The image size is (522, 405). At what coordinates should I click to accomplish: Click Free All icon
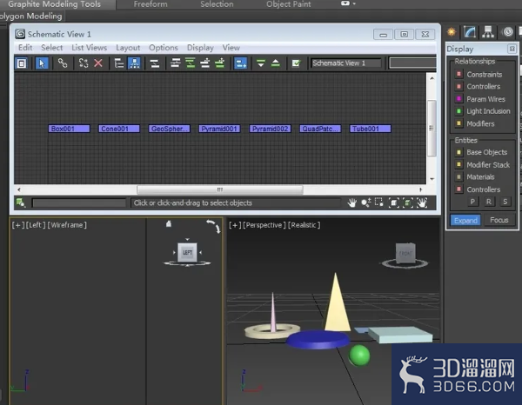(205, 63)
